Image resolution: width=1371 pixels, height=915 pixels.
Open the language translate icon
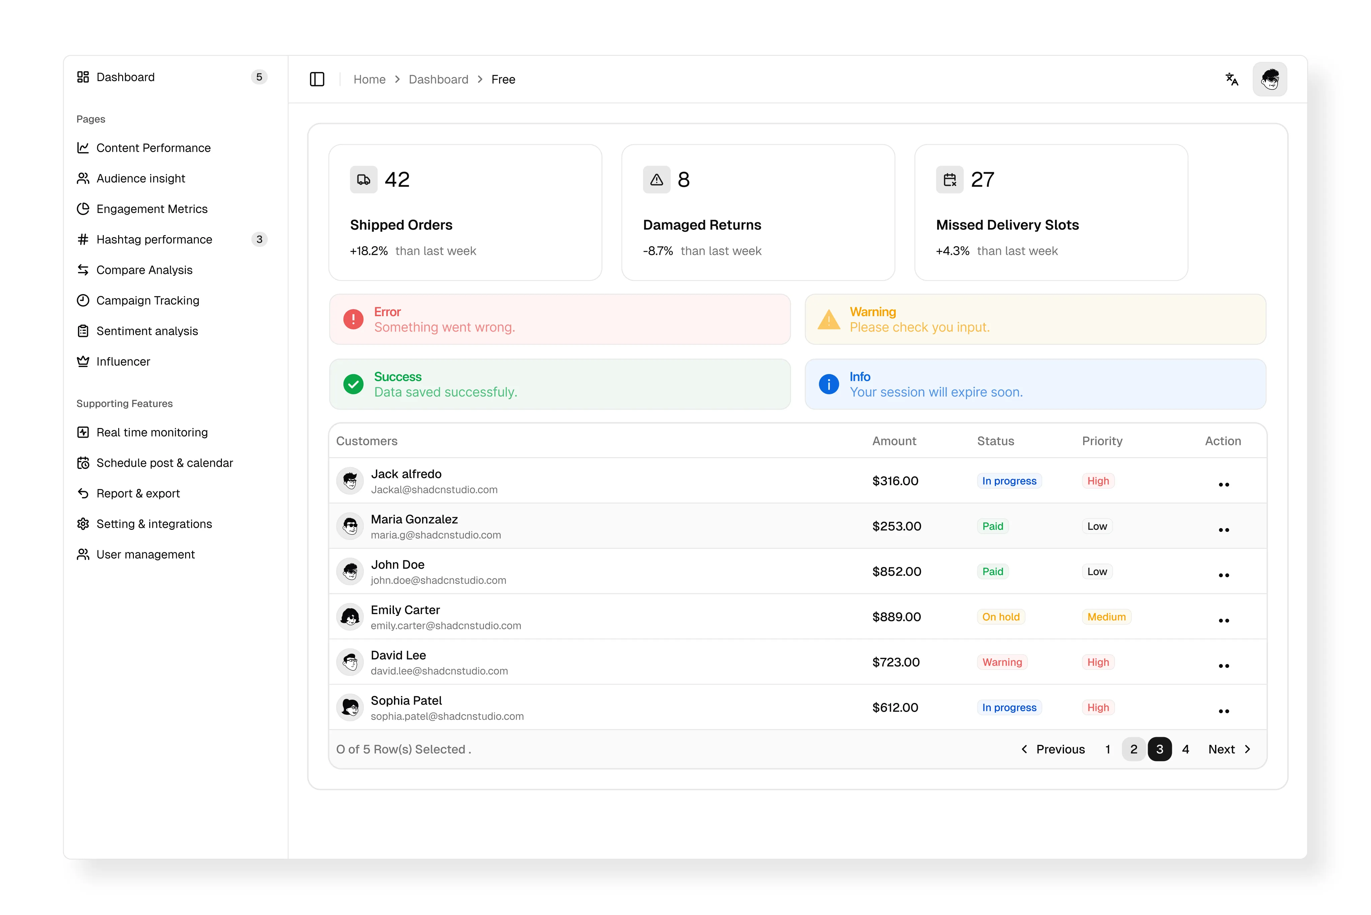click(1231, 79)
